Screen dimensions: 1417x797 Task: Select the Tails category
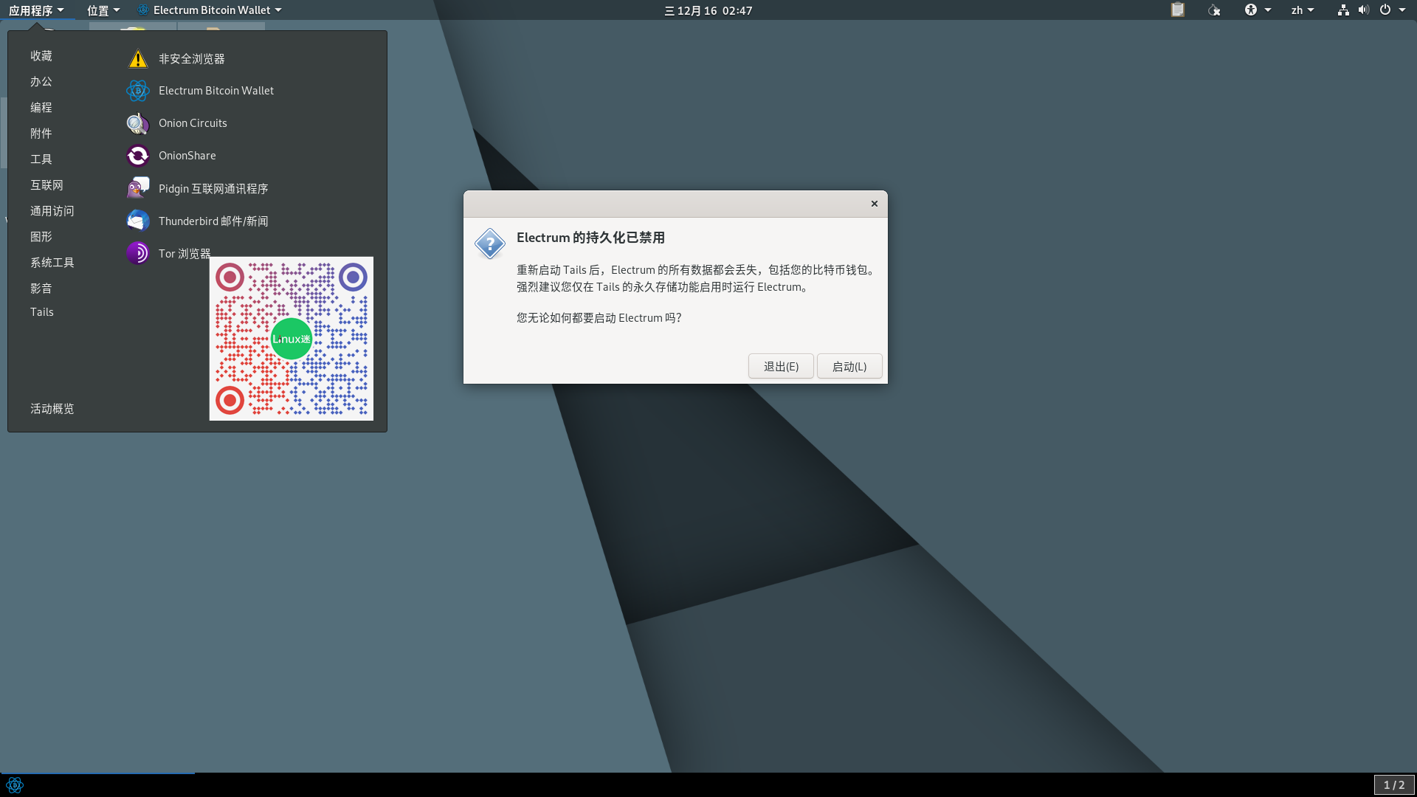coord(42,312)
